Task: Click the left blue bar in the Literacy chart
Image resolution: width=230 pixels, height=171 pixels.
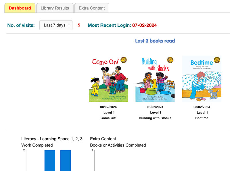Action: pyautogui.click(x=50, y=161)
